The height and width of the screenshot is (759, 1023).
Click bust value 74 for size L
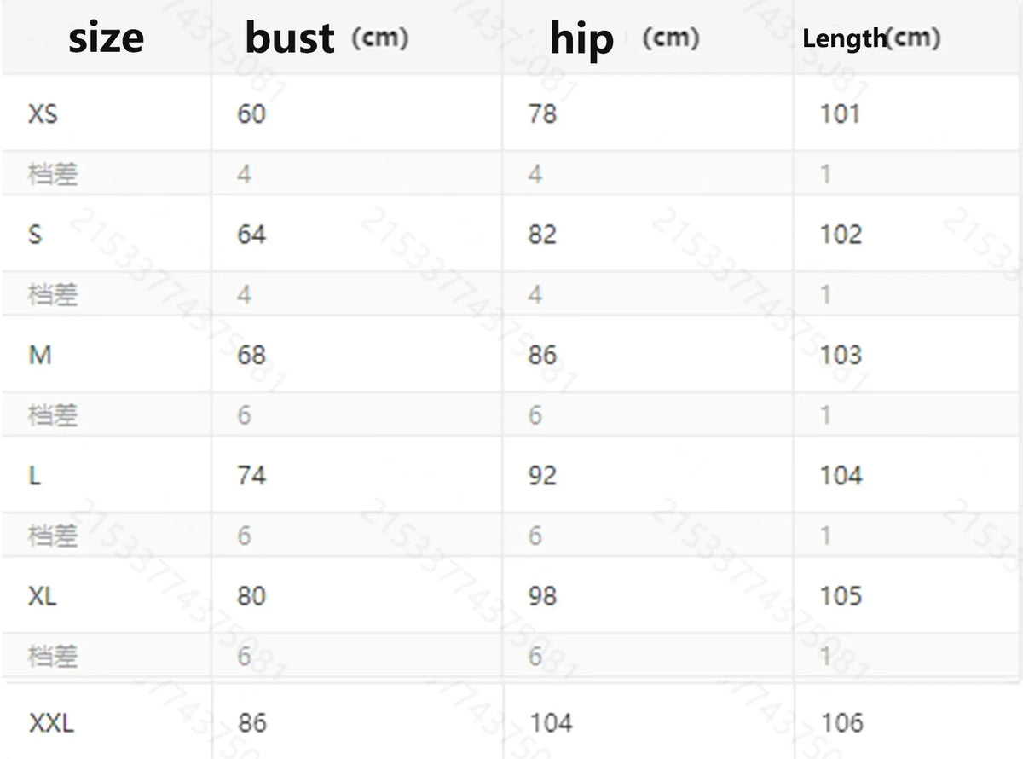(x=251, y=475)
